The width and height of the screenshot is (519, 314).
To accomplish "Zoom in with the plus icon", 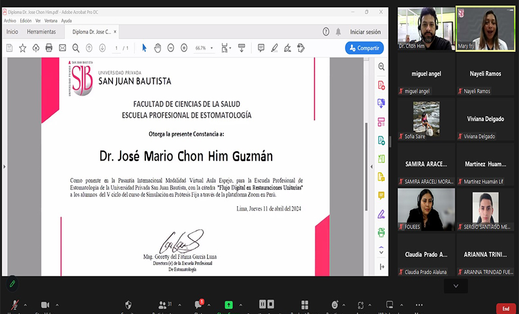I will [x=184, y=48].
